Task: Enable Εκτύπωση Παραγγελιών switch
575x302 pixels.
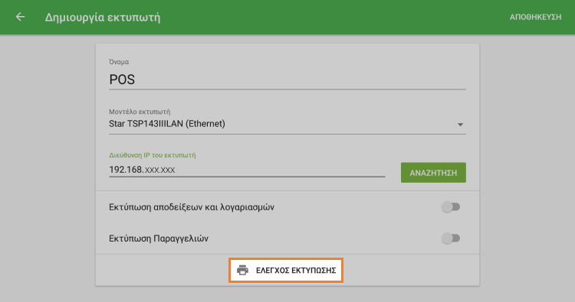Action: click(451, 239)
